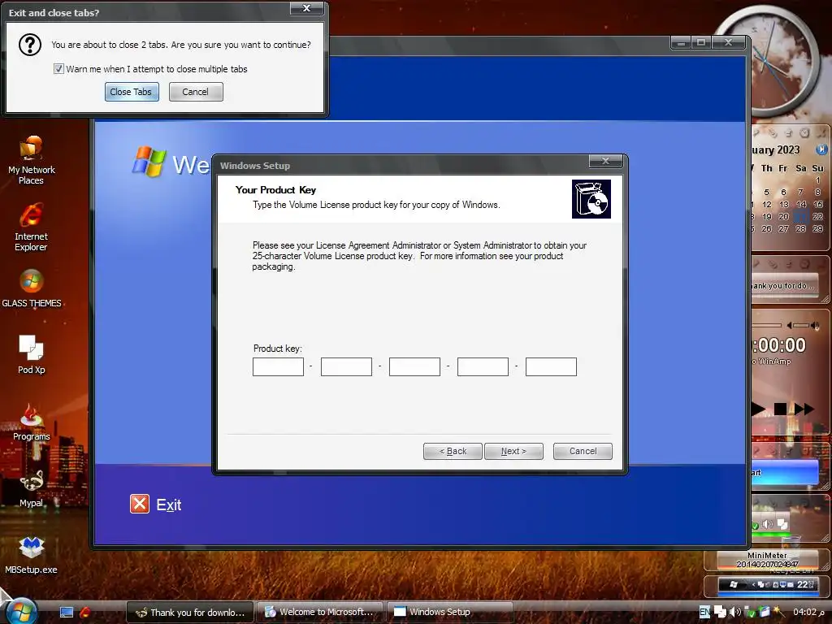The height and width of the screenshot is (624, 832).
Task: Click Show Desktop quick launch icon
Action: click(x=67, y=613)
